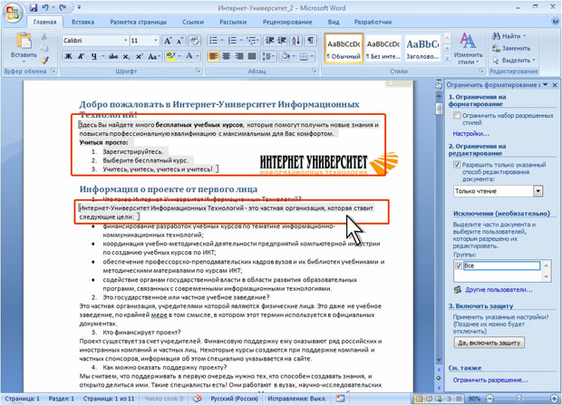Click Save in Quick Access toolbar

pos(33,6)
